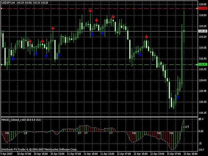Viewport: 208px width, 156px height.
Task: Click the 119.20 price axis label
Action: (203, 37)
